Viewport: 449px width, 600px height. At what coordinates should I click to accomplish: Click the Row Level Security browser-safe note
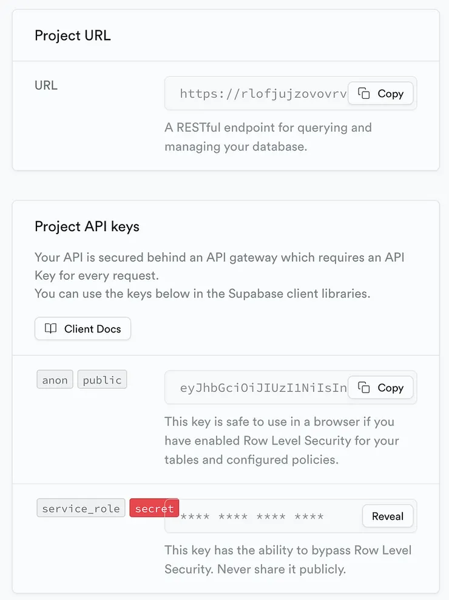tap(282, 440)
